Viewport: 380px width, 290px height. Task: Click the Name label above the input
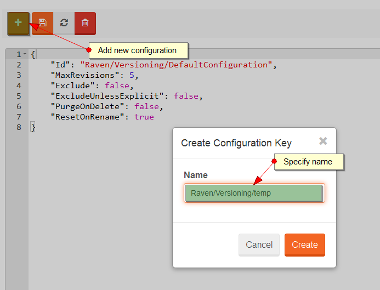pos(196,175)
